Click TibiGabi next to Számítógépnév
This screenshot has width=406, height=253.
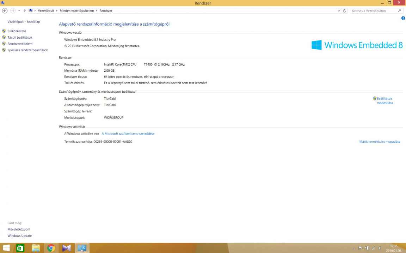tap(110, 99)
